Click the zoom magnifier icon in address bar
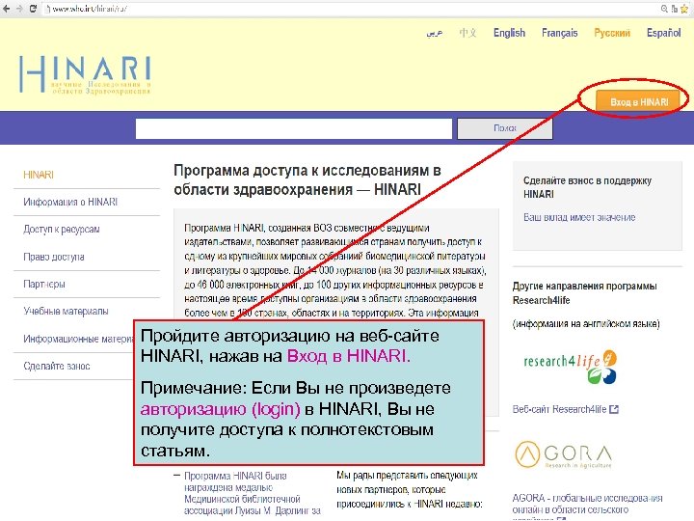The width and height of the screenshot is (694, 521). click(x=664, y=9)
